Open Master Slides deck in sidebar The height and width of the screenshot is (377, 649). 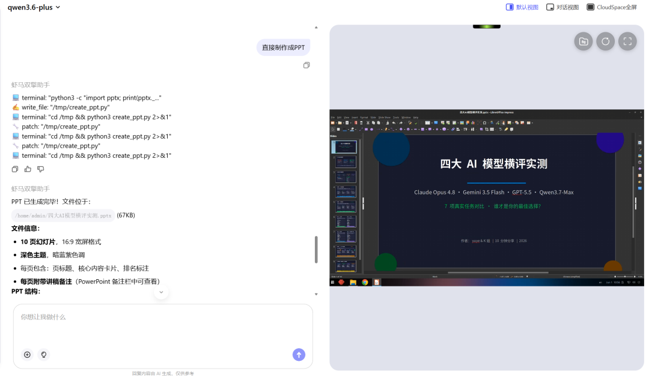pos(640,188)
